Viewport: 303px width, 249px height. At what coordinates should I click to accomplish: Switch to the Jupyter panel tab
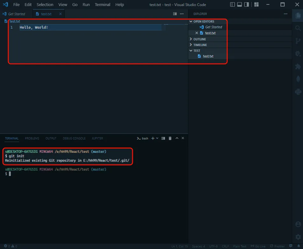[97, 138]
